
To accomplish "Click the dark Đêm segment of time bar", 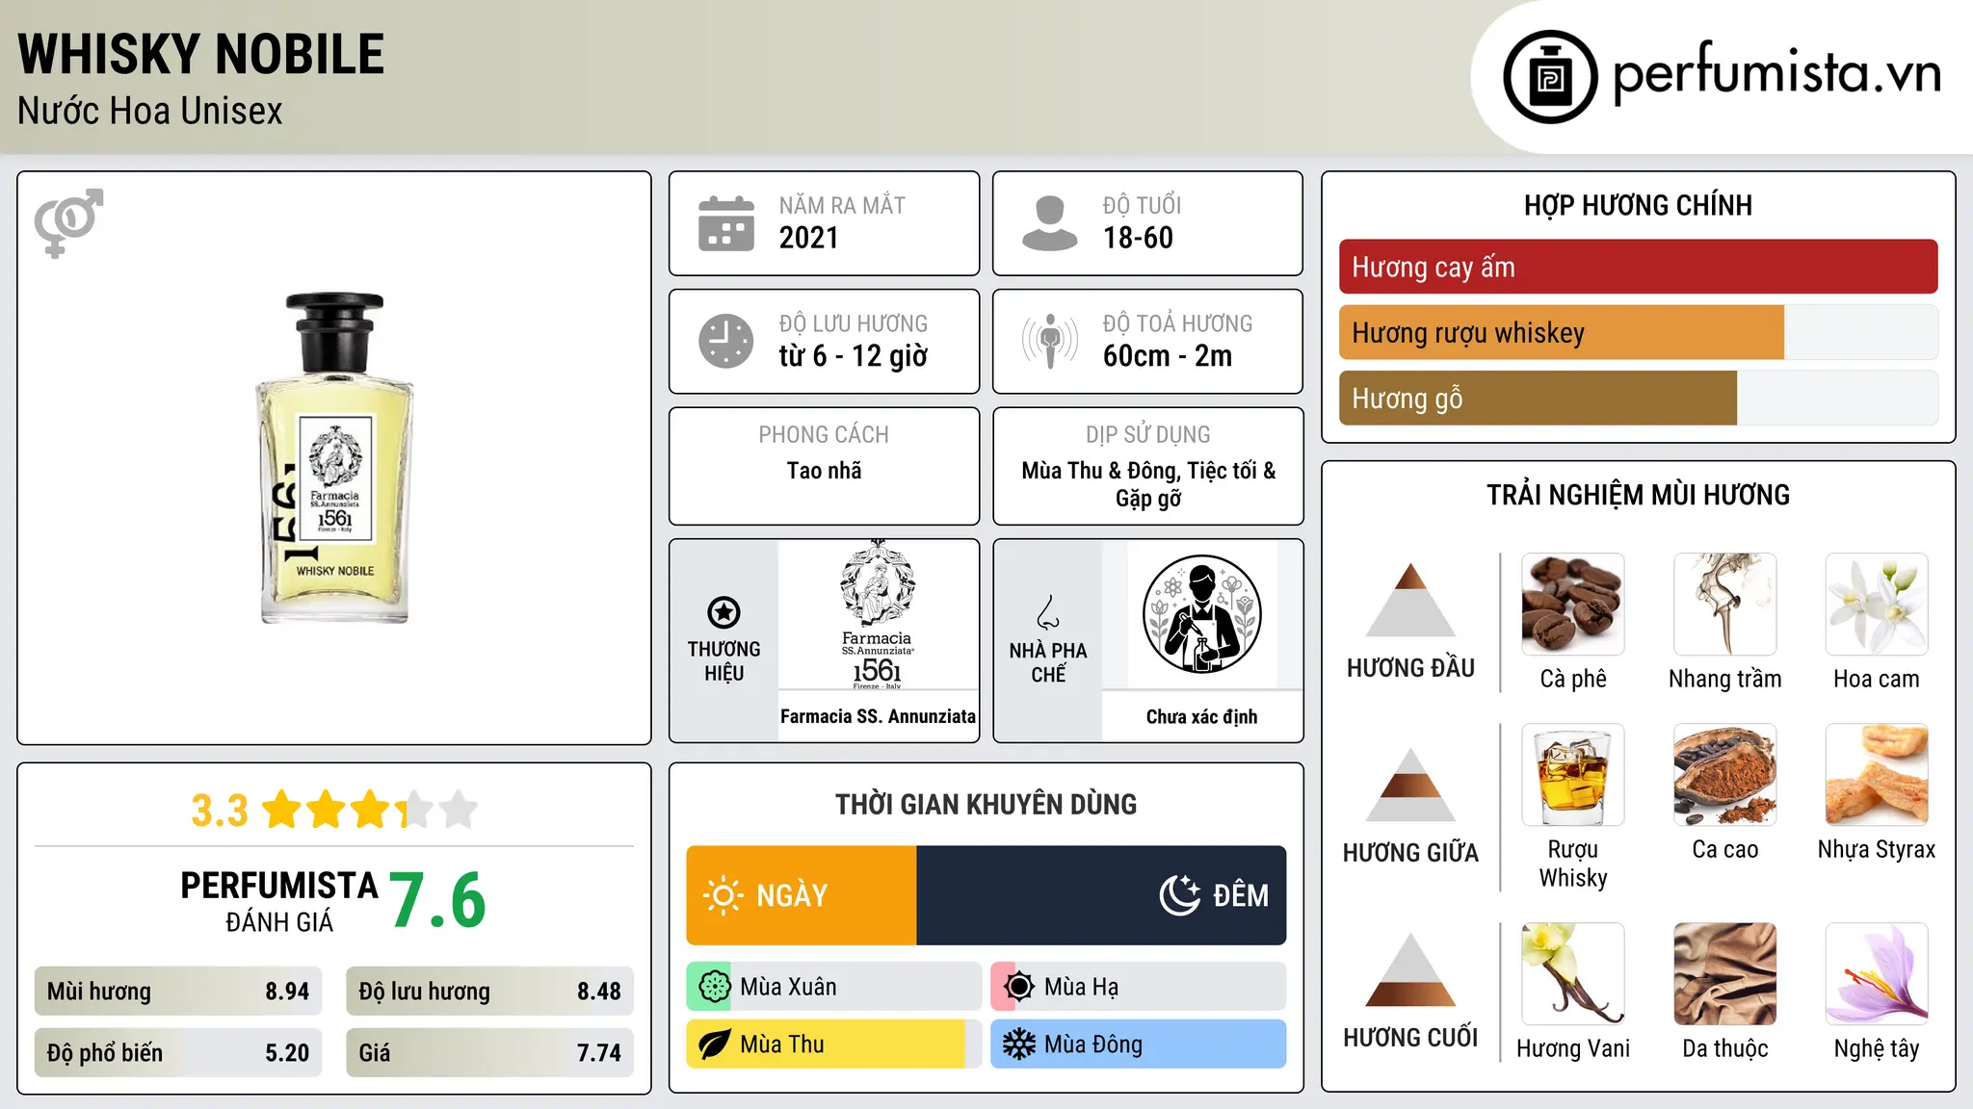I will coord(1101,895).
